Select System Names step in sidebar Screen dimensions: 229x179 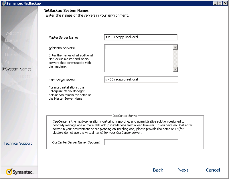(x=18, y=69)
